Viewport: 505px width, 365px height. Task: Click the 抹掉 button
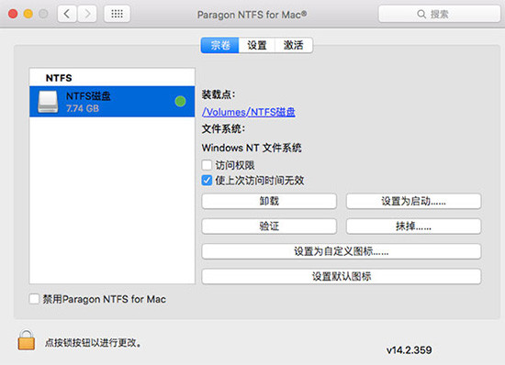(413, 227)
